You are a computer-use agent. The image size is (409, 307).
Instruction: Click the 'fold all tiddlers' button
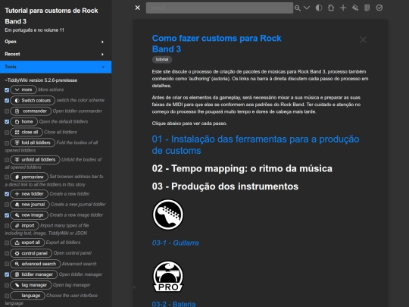pos(33,143)
